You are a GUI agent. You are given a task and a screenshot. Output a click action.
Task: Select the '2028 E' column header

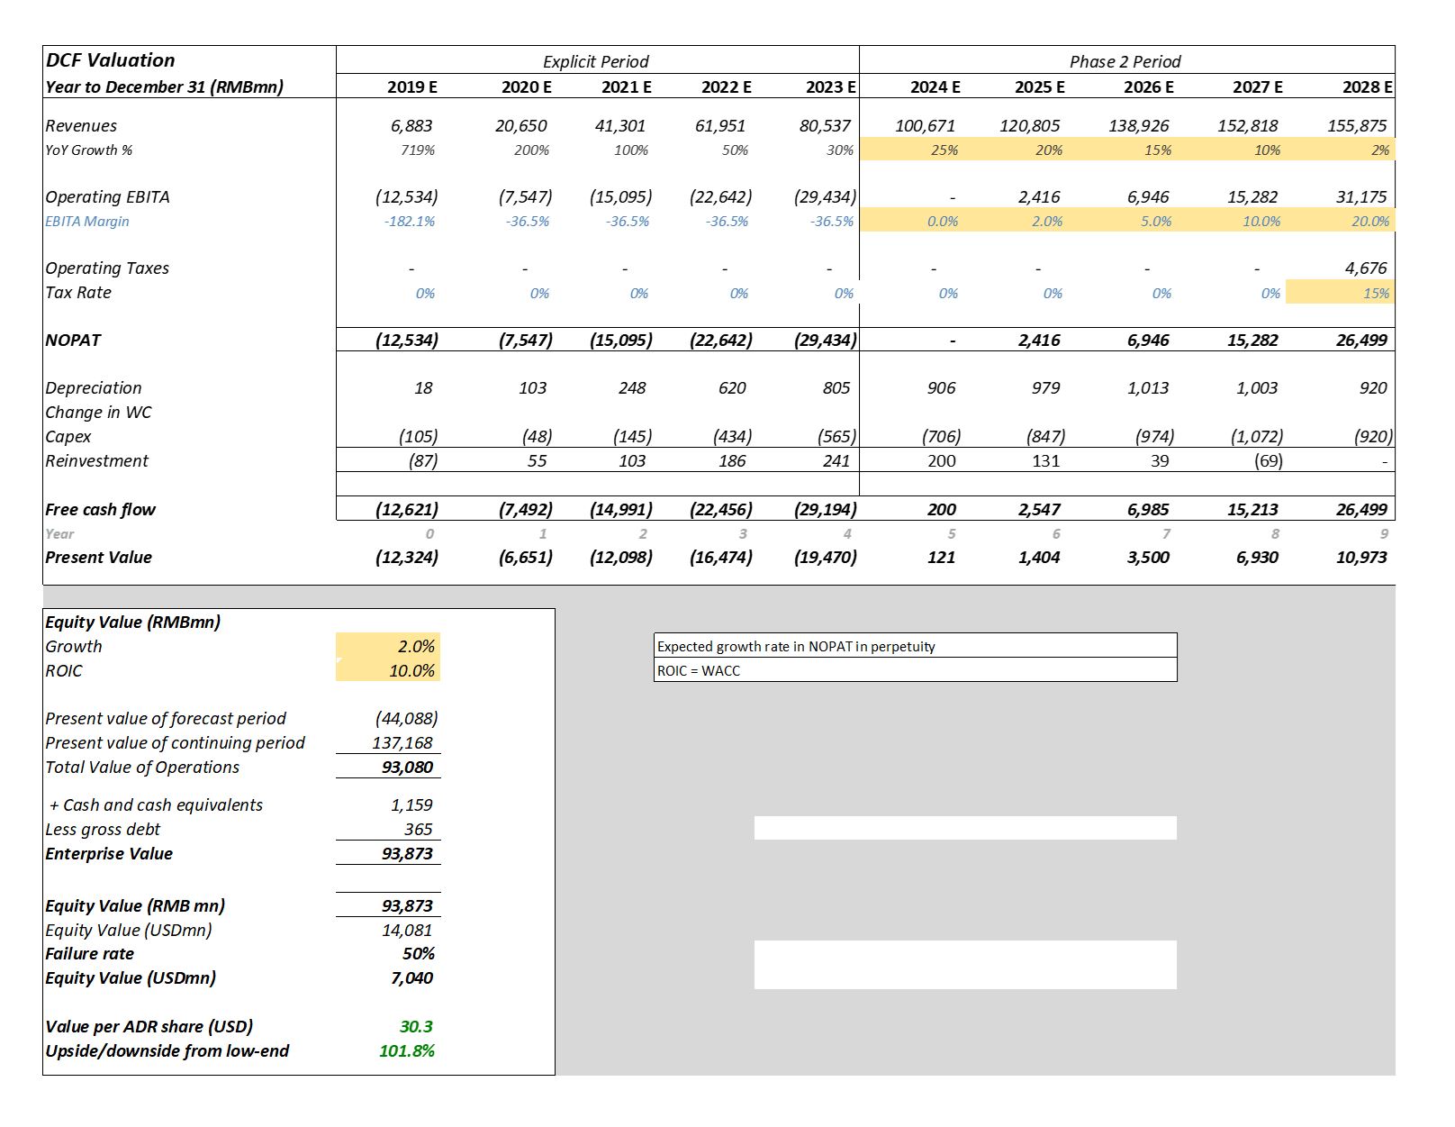1367,86
